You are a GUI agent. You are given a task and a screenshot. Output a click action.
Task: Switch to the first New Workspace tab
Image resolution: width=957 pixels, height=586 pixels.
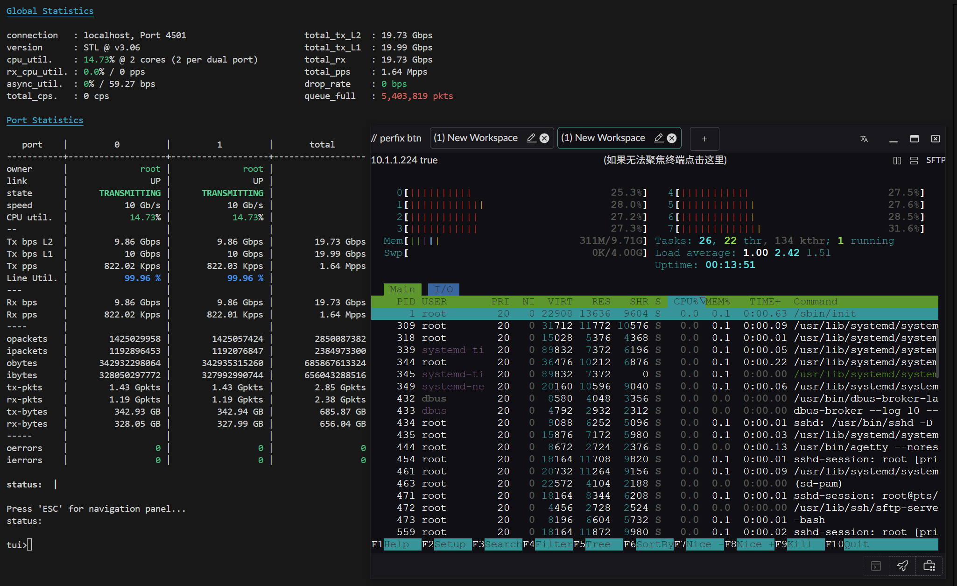pos(475,138)
